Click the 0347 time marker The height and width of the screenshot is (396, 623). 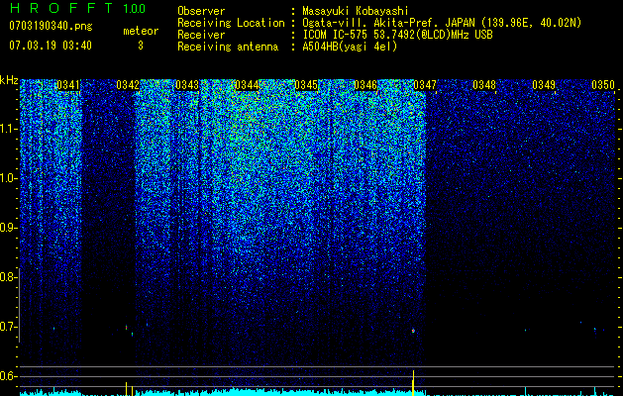[425, 85]
